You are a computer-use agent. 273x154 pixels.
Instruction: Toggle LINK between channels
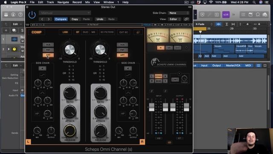click(x=65, y=33)
